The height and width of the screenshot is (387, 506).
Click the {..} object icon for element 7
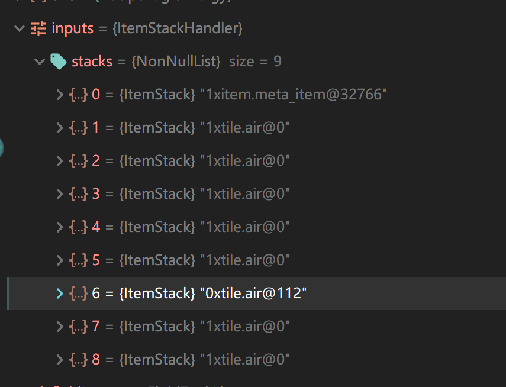[x=78, y=326]
